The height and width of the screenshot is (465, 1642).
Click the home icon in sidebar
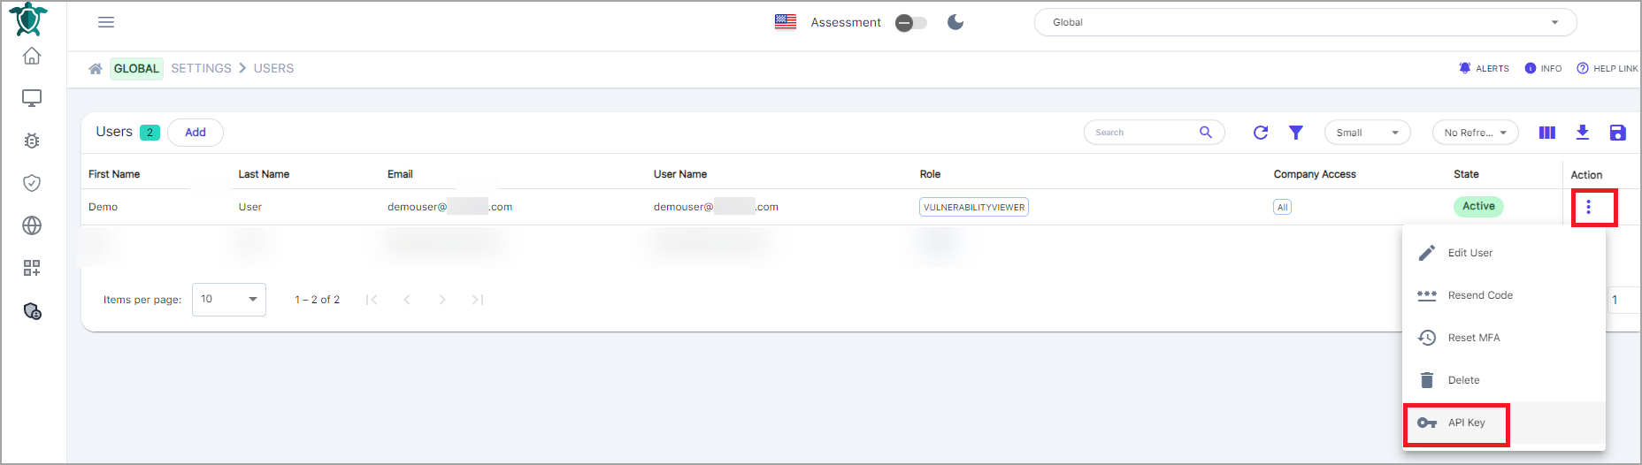(32, 56)
